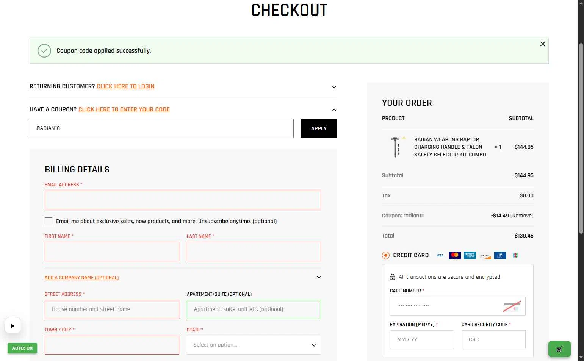Click the warning triangle on product thumbnail
This screenshot has width=584, height=361.
tap(404, 138)
